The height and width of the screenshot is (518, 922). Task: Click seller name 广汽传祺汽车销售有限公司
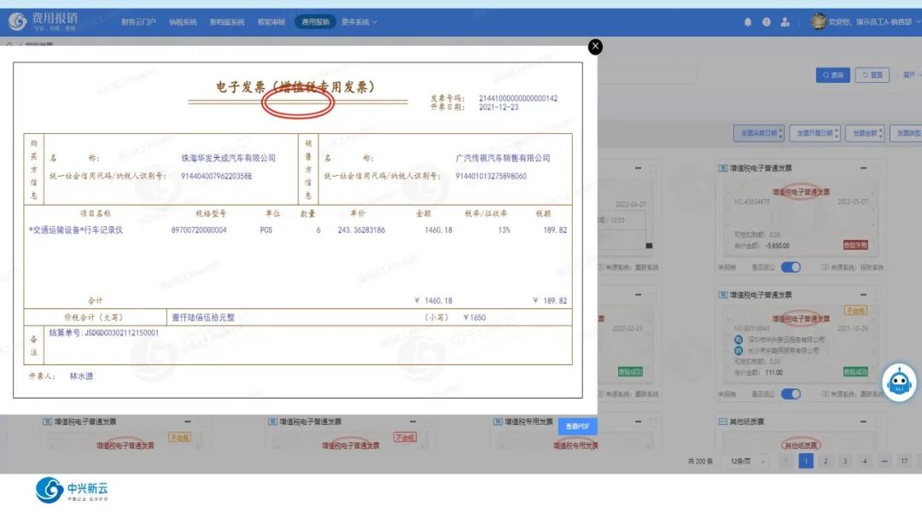pyautogui.click(x=503, y=158)
